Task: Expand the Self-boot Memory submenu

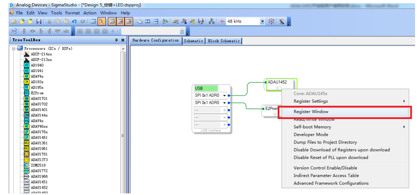Action: (x=345, y=127)
